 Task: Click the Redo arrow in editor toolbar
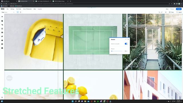[162, 12]
